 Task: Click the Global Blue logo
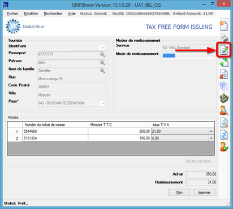point(25,27)
